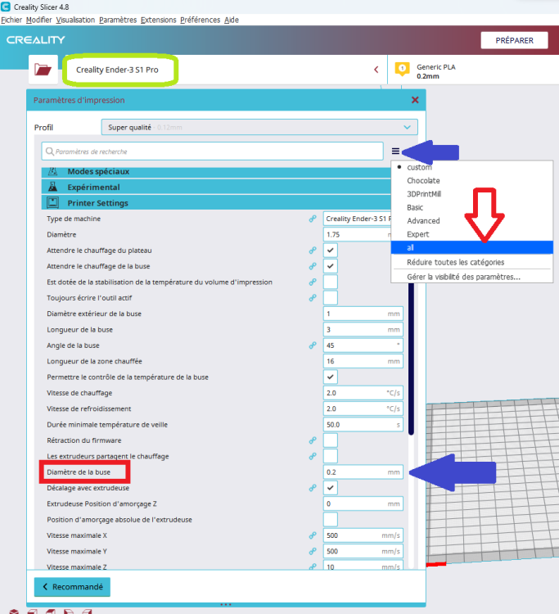Toggle Décalage avec extrudeuse checkbox
Viewport: 559px width, 614px height.
point(331,488)
